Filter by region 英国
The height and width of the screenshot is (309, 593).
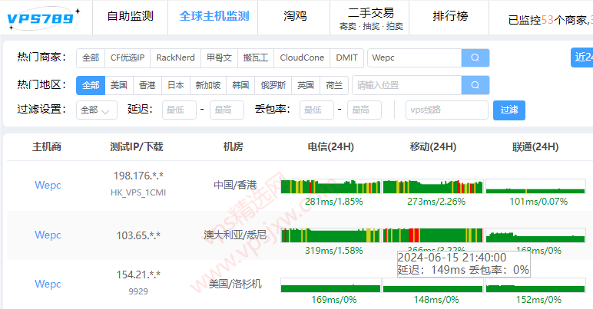pyautogui.click(x=306, y=85)
